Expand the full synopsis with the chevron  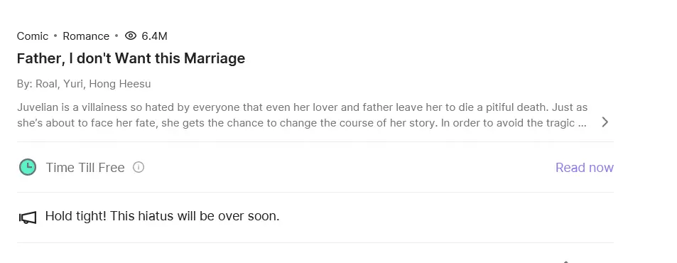(605, 122)
